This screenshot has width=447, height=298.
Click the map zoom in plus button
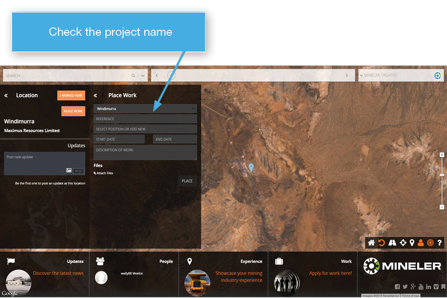(x=442, y=155)
